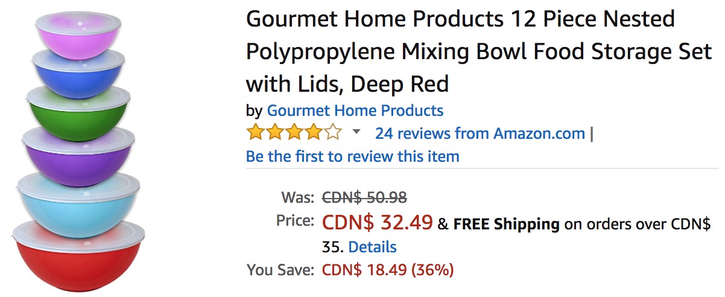The image size is (725, 297).
Task: Click the CDN$ 18.49 (36%) savings amount
Action: tap(388, 270)
